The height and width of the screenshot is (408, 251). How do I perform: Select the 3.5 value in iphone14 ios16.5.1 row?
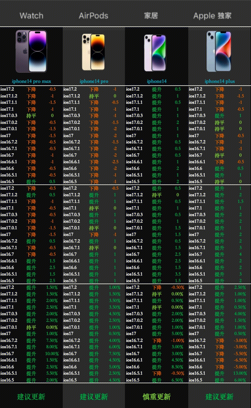tap(178, 274)
